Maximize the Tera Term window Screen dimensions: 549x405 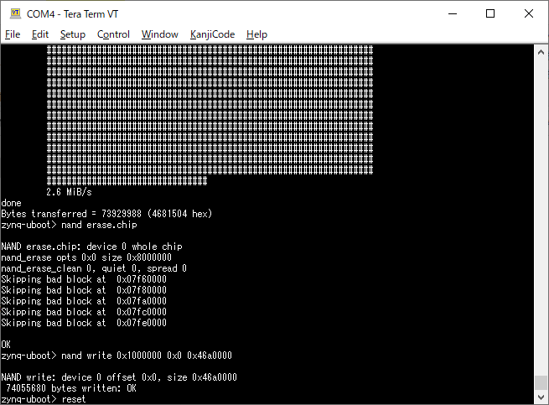490,14
